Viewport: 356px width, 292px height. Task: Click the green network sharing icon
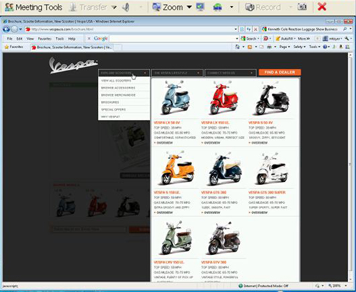218,7
